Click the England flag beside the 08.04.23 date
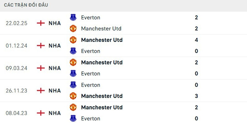This screenshot has height=123, width=247. coord(41,113)
